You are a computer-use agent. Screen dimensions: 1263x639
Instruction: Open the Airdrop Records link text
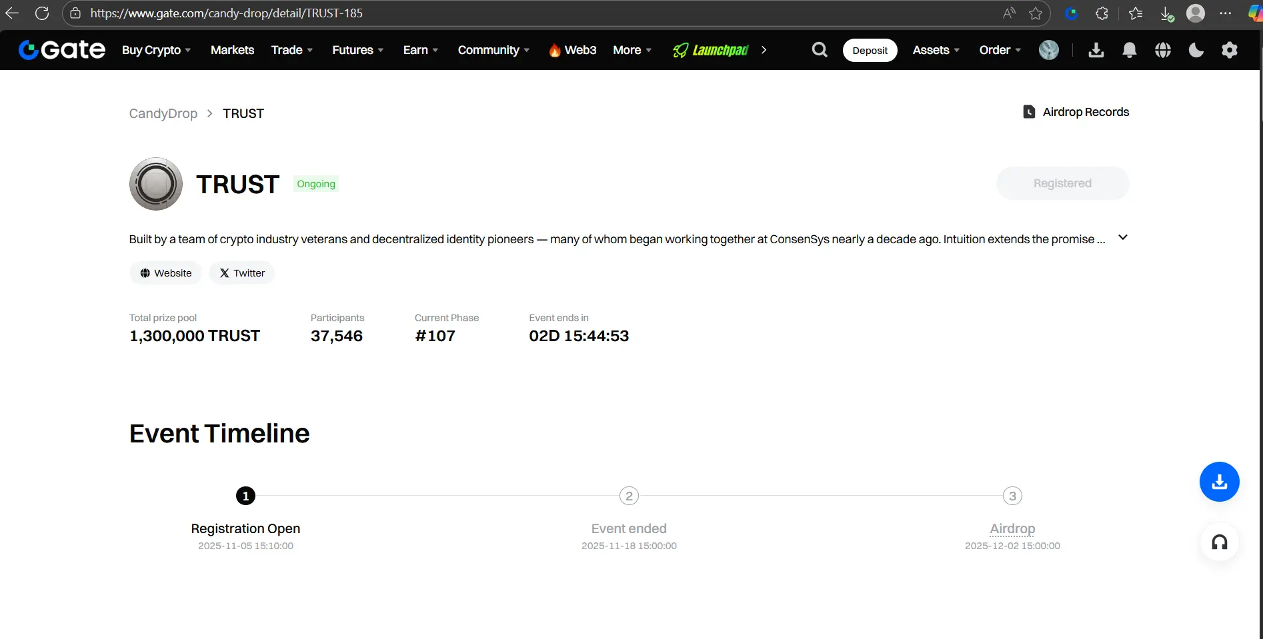pos(1086,112)
